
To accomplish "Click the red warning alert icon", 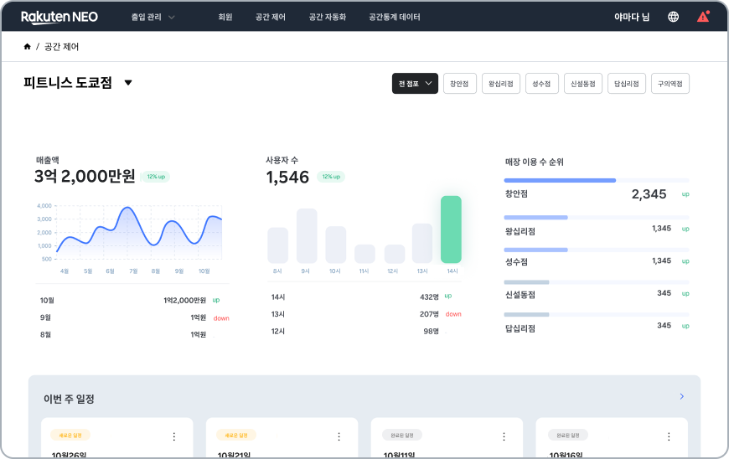I will pos(702,17).
